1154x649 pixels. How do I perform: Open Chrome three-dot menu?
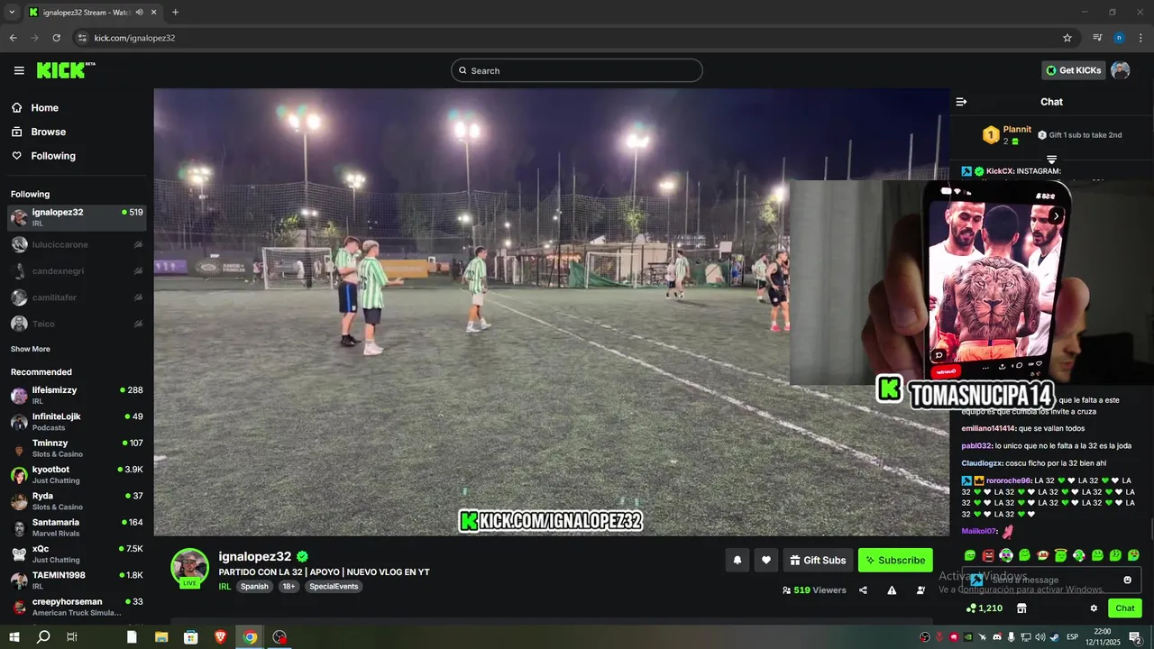coord(1140,38)
